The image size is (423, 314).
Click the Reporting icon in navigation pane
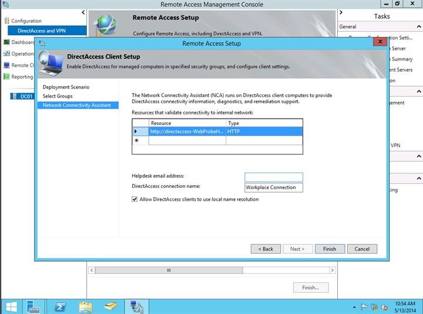click(6, 76)
